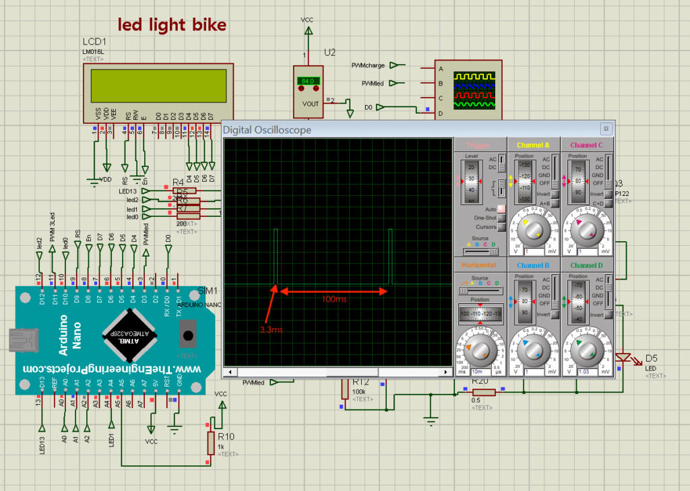
Task: Click the oscilloscope display's right scroll arrow
Action: click(x=446, y=372)
